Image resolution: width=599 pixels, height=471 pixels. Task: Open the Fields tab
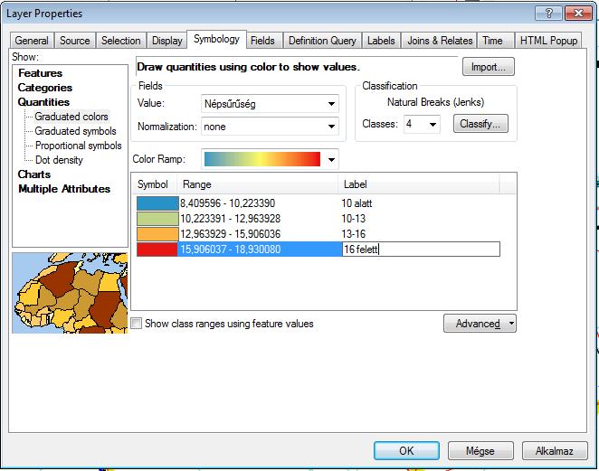pos(262,41)
